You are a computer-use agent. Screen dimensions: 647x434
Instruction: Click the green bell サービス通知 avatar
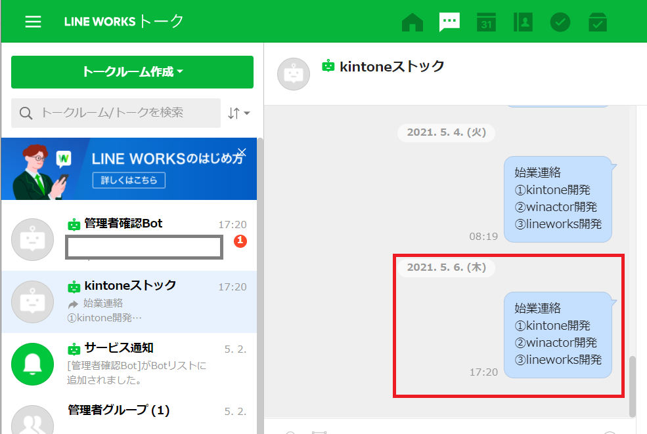click(33, 364)
